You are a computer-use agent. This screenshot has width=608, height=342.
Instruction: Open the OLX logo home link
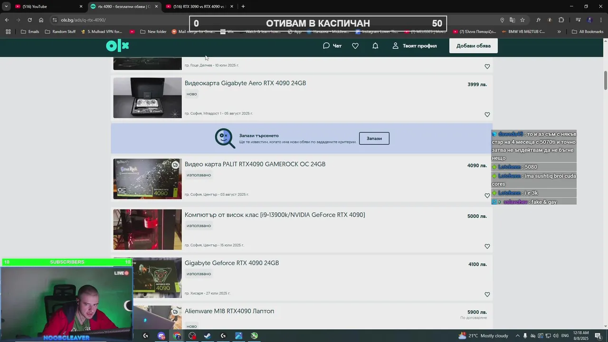pyautogui.click(x=117, y=46)
